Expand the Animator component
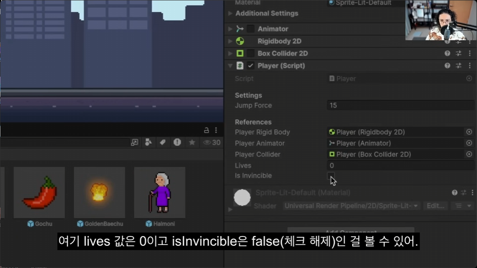Screen dimensions: 477x268 pyautogui.click(x=230, y=29)
